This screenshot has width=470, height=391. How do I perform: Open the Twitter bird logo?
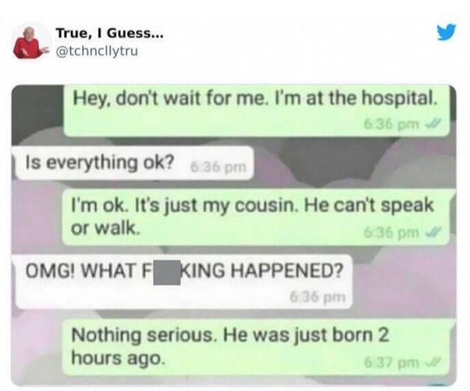pos(446,32)
